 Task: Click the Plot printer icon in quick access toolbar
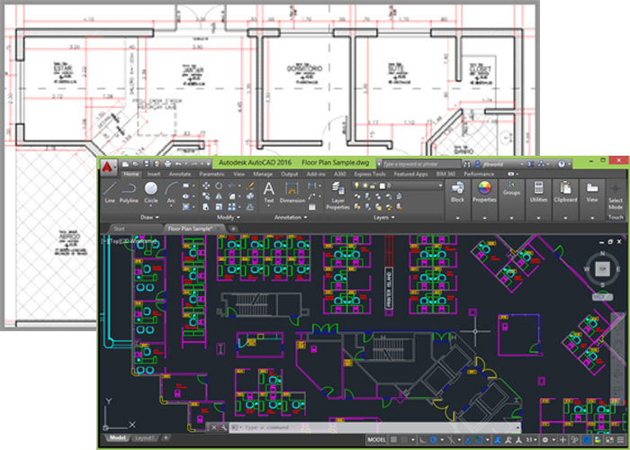pos(167,164)
